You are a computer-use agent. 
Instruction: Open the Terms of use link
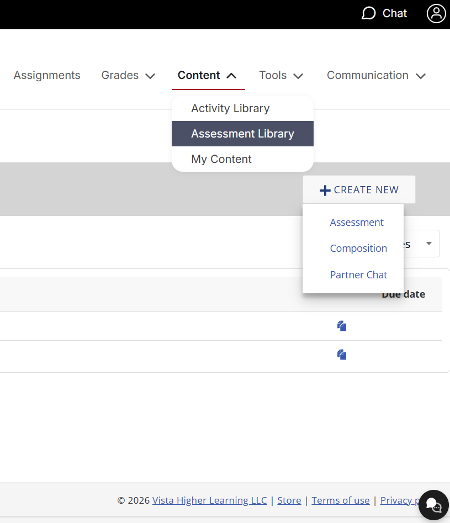(341, 500)
